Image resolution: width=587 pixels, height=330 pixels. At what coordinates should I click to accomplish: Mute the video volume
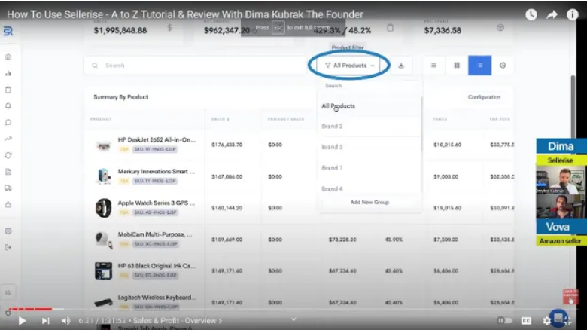click(x=65, y=321)
